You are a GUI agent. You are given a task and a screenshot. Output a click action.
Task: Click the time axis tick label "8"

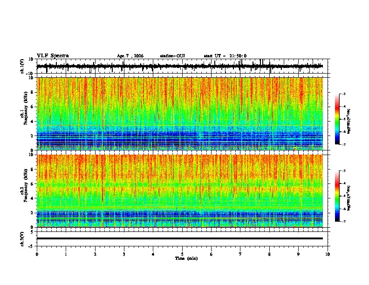click(269, 254)
